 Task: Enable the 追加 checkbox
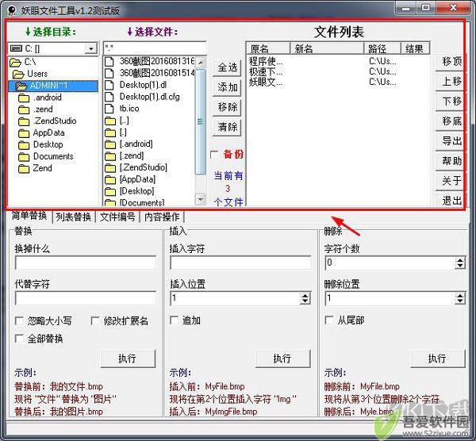click(x=175, y=320)
